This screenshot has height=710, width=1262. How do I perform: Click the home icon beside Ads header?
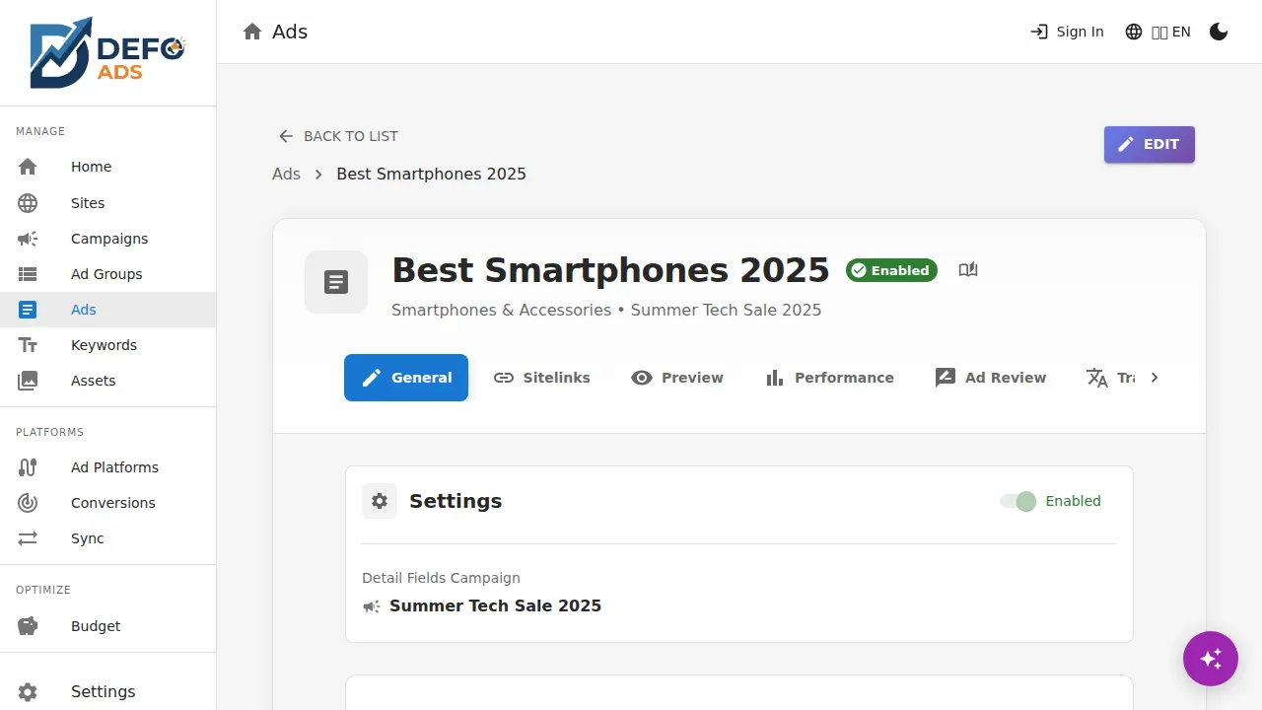click(253, 32)
